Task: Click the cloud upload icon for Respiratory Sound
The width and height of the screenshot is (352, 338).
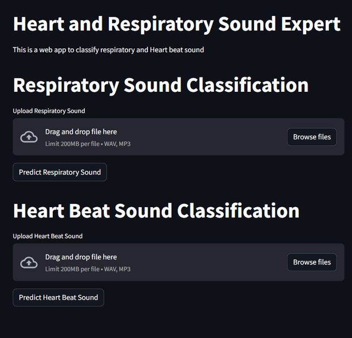Action: tap(29, 137)
